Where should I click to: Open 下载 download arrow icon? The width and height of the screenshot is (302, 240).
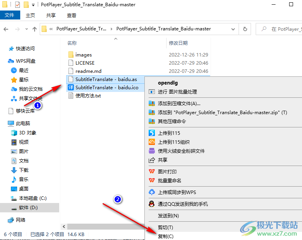[x=14, y=170]
